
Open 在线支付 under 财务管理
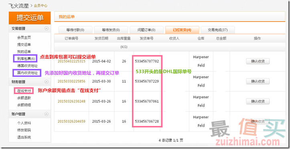24,91
